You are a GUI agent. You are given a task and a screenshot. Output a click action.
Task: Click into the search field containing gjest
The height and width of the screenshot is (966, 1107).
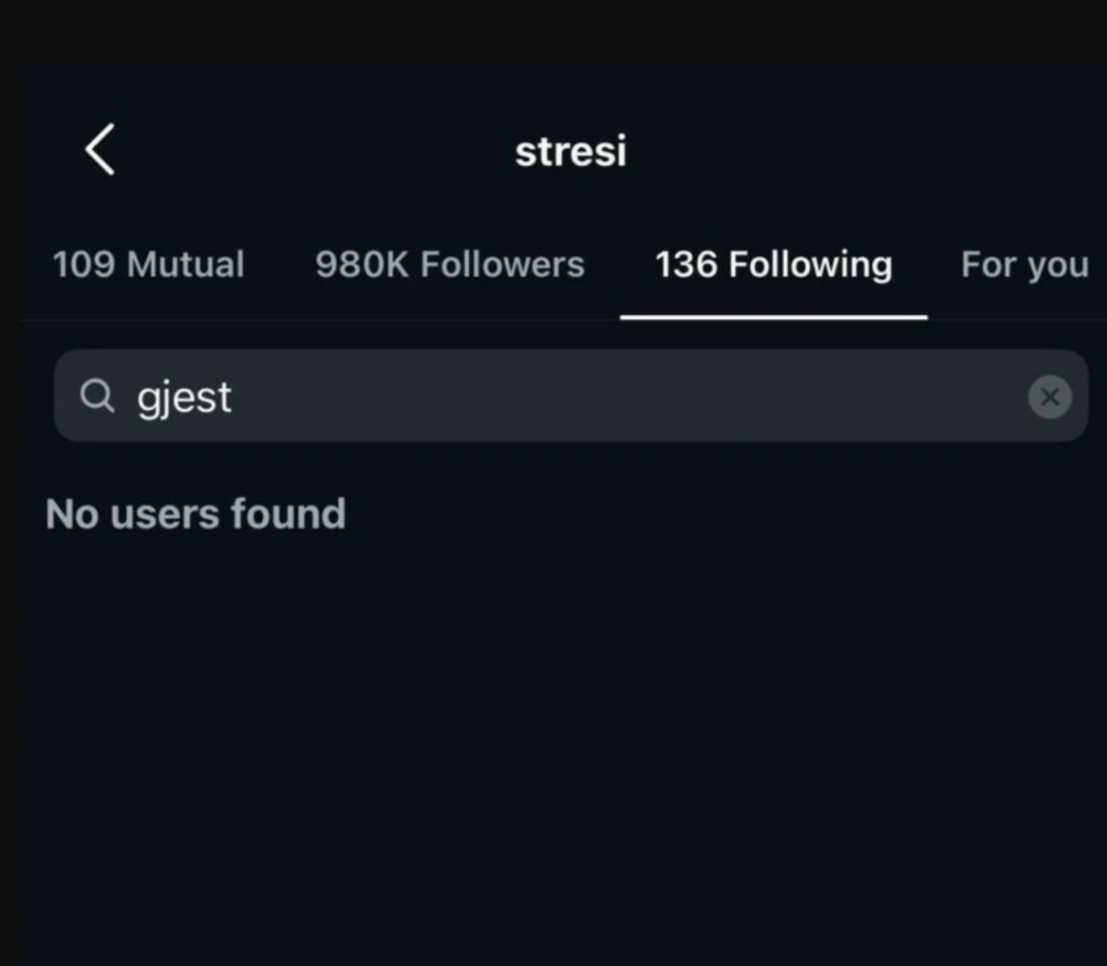[x=571, y=396]
